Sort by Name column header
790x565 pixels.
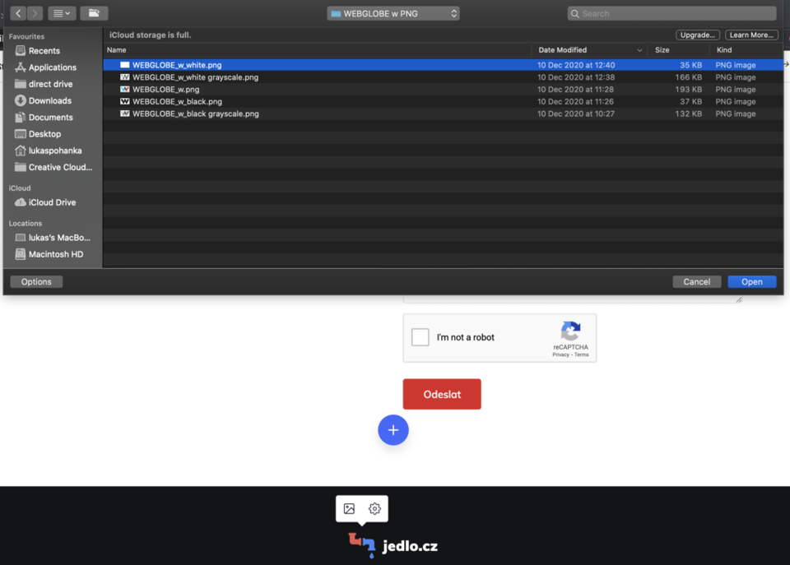click(318, 50)
